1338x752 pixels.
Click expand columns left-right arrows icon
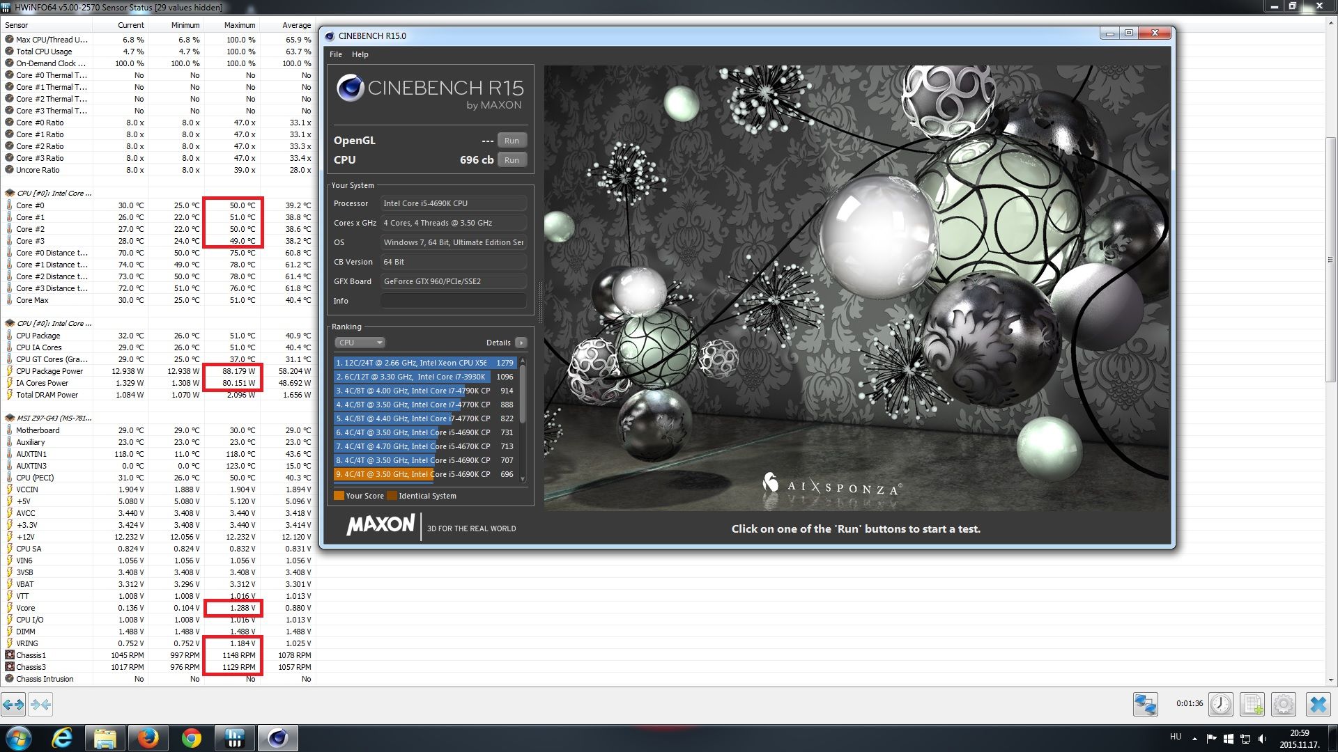[x=13, y=705]
